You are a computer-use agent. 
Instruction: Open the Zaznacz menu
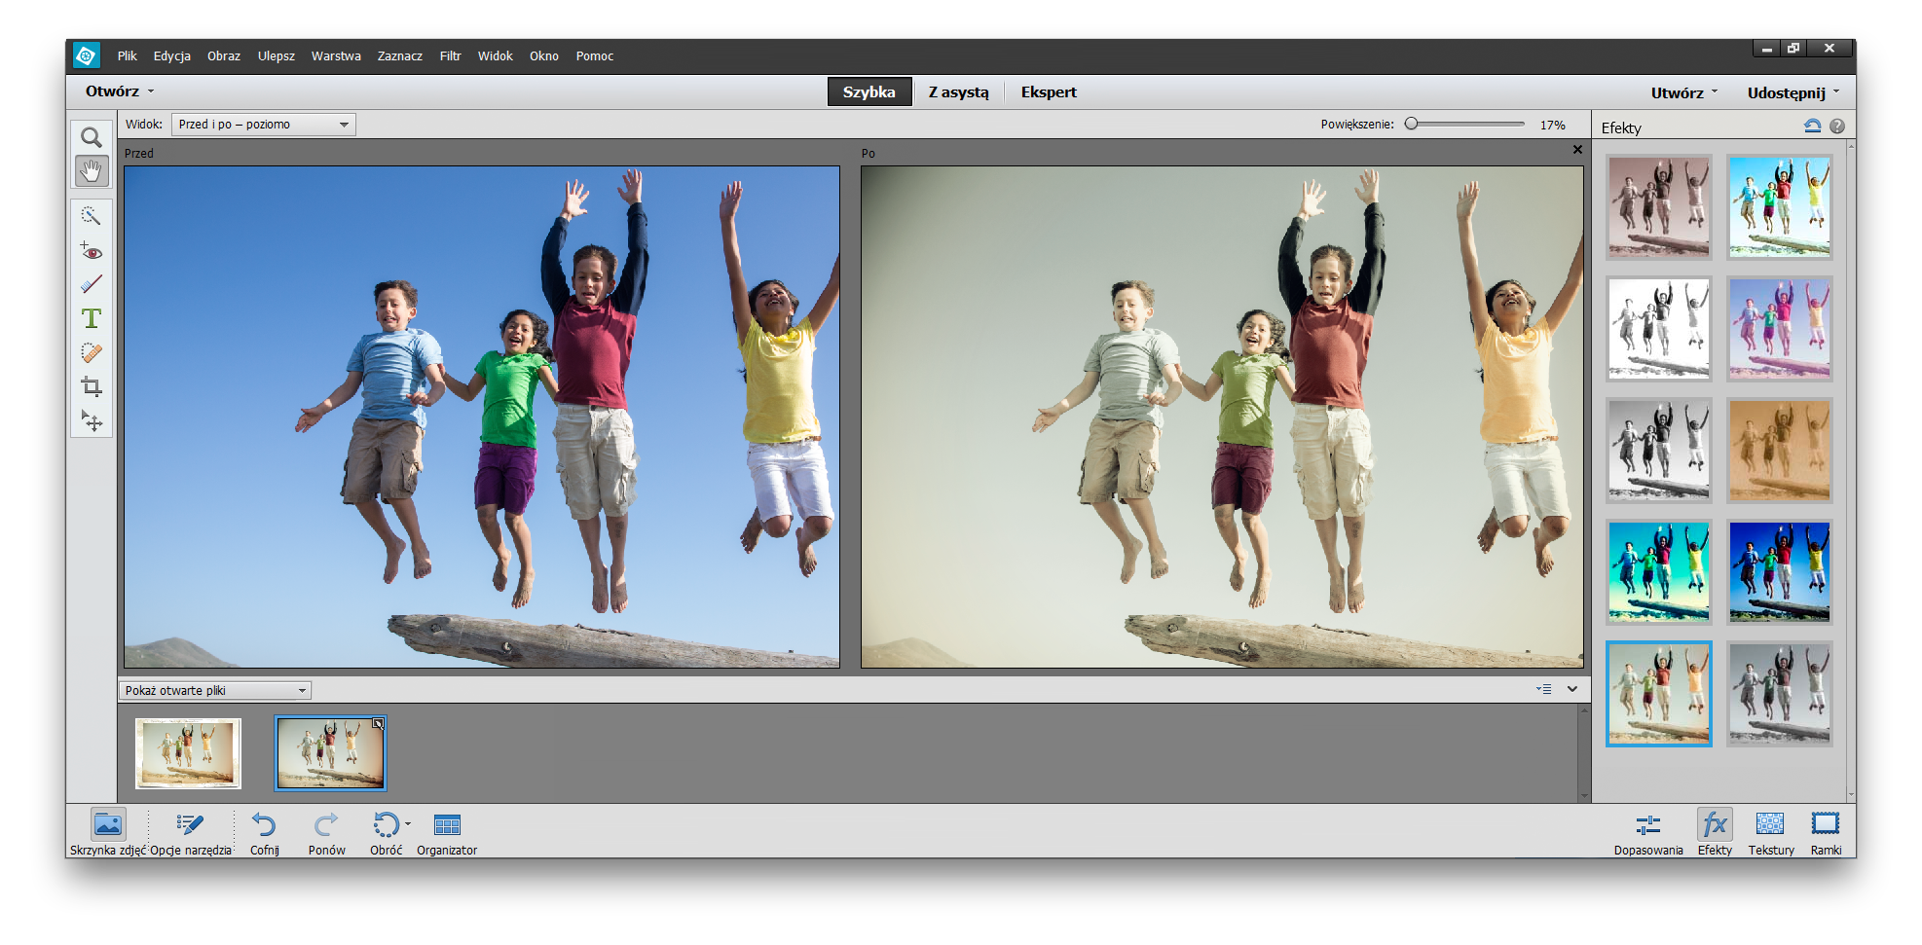pos(400,55)
